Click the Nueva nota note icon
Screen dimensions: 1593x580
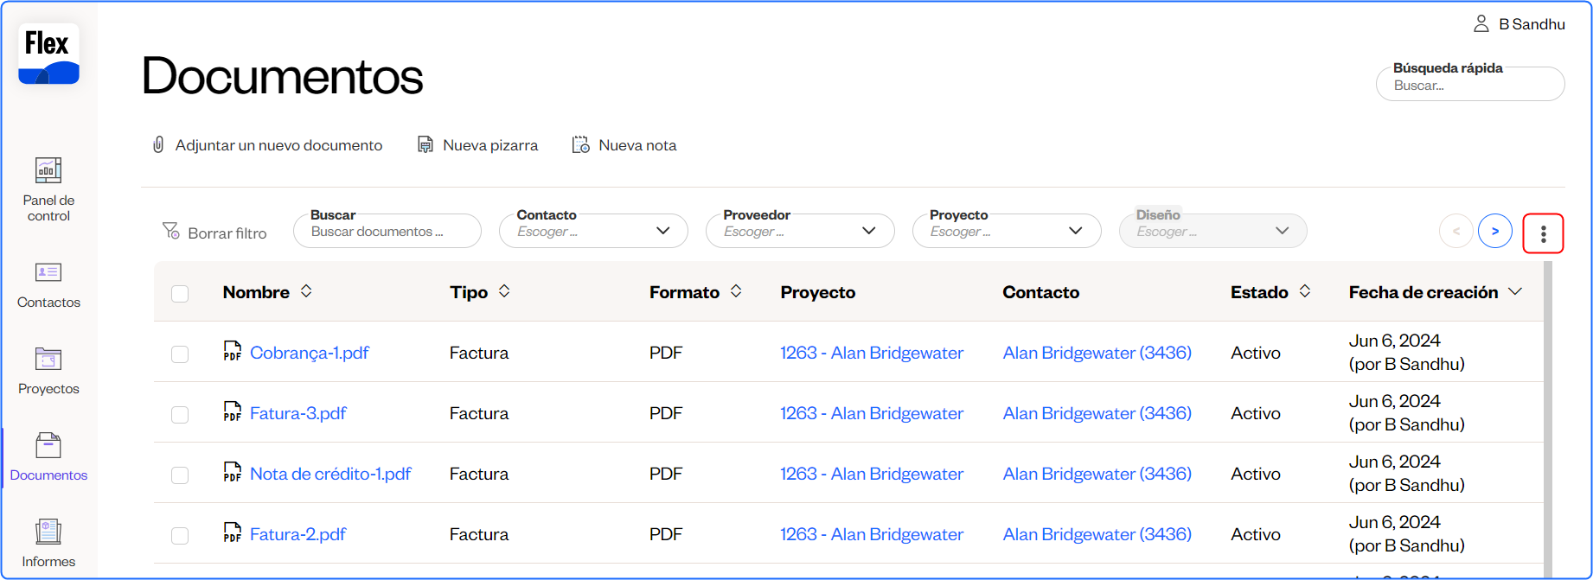coord(581,144)
